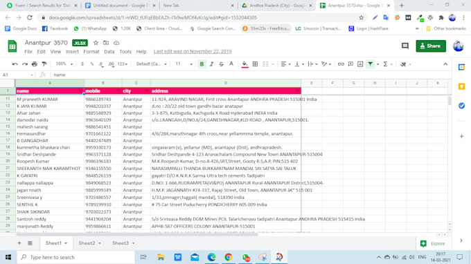Viewport: 471px width, 264px height.
Task: Format as currency
Action: point(82,64)
